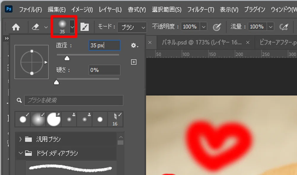Viewport: 297px width, 175px height.
Task: Click the 直径 size slider handle
Action: point(67,58)
